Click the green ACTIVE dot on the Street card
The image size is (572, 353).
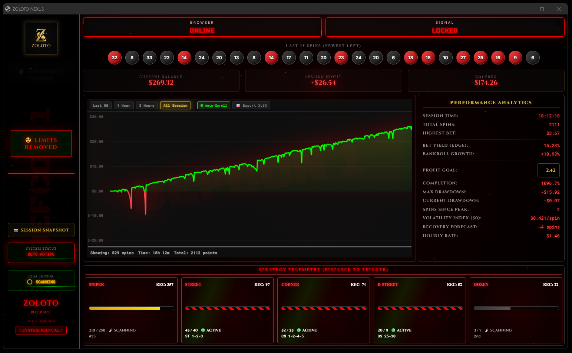point(203,330)
